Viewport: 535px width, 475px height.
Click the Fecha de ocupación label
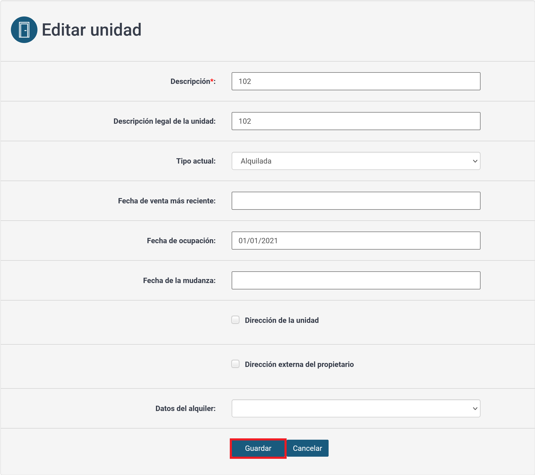(x=181, y=241)
